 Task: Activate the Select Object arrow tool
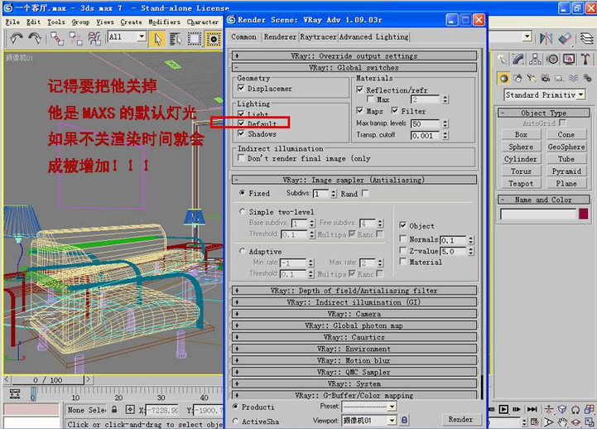(x=157, y=39)
